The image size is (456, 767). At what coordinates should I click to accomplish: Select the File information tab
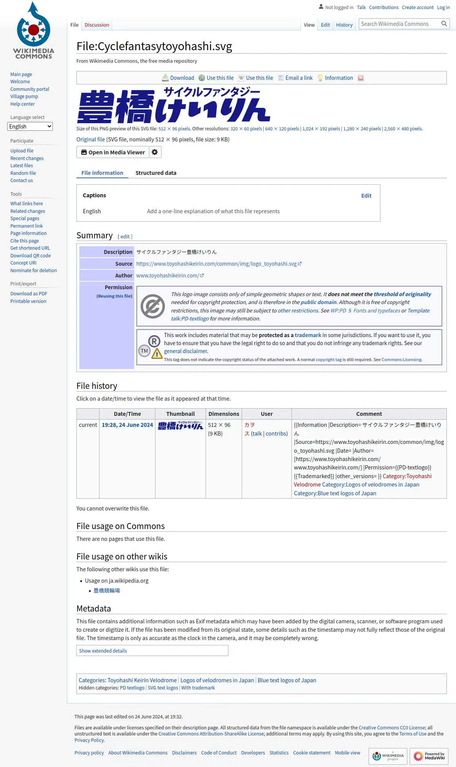tap(102, 173)
